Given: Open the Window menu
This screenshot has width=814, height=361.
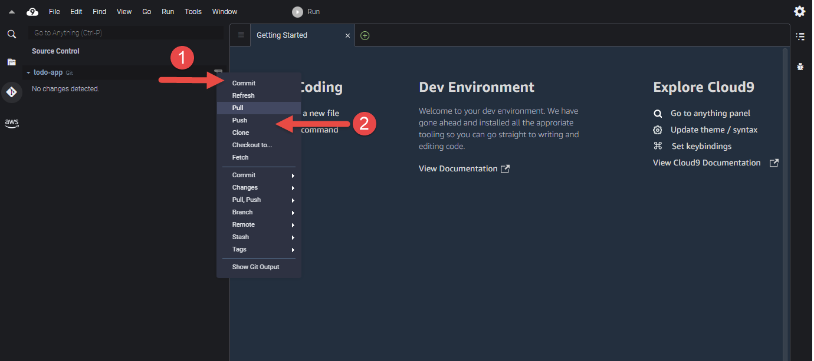Looking at the screenshot, I should [x=225, y=12].
